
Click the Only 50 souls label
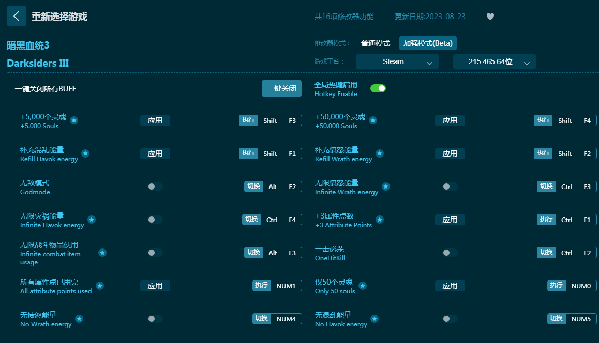335,291
